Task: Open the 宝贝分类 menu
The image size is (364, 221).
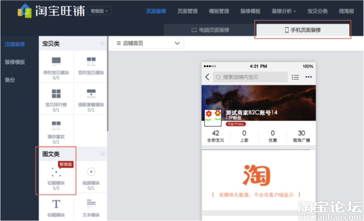Action: point(317,11)
